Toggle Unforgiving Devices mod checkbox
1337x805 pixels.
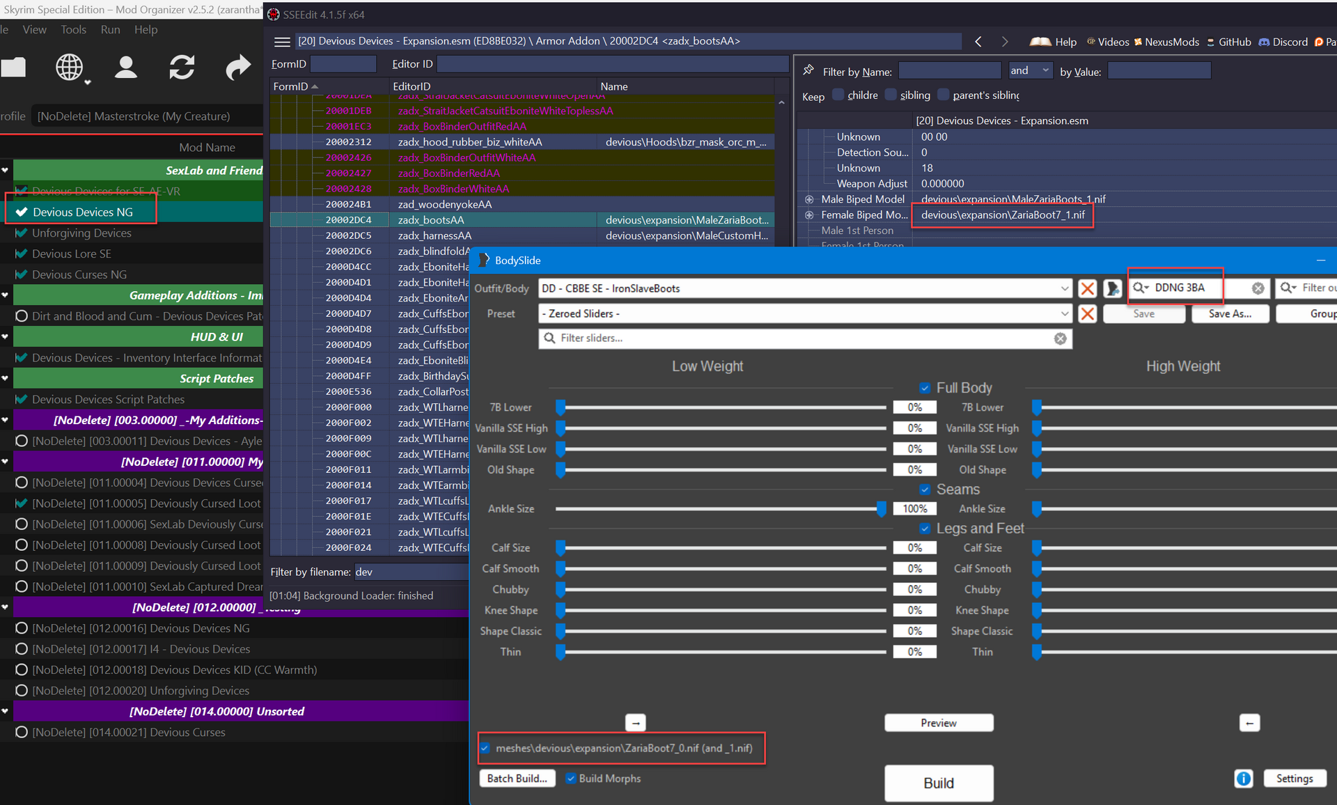pyautogui.click(x=22, y=233)
